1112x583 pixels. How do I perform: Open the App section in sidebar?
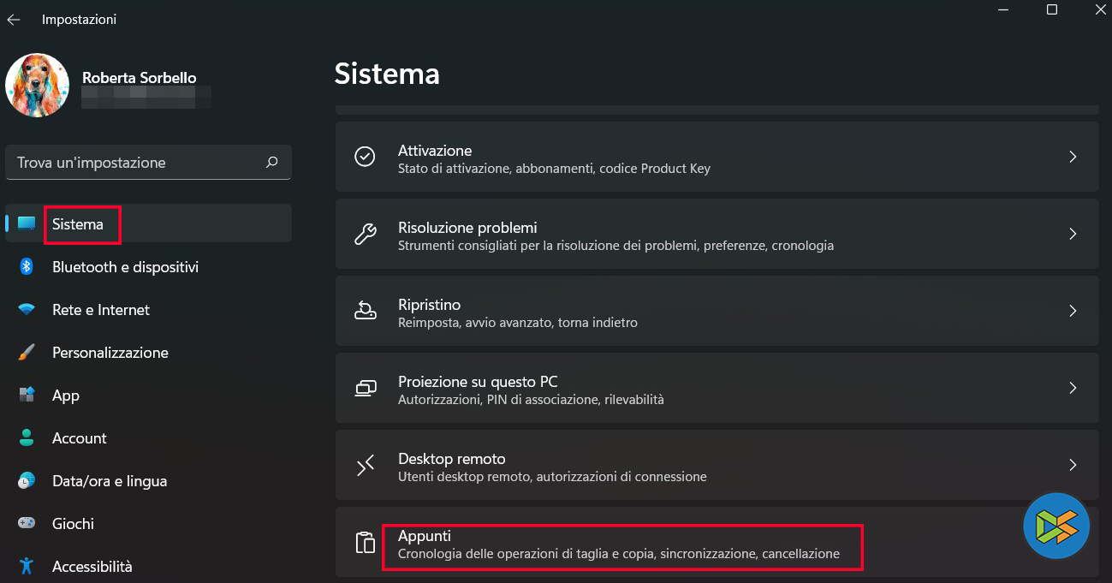pyautogui.click(x=66, y=396)
